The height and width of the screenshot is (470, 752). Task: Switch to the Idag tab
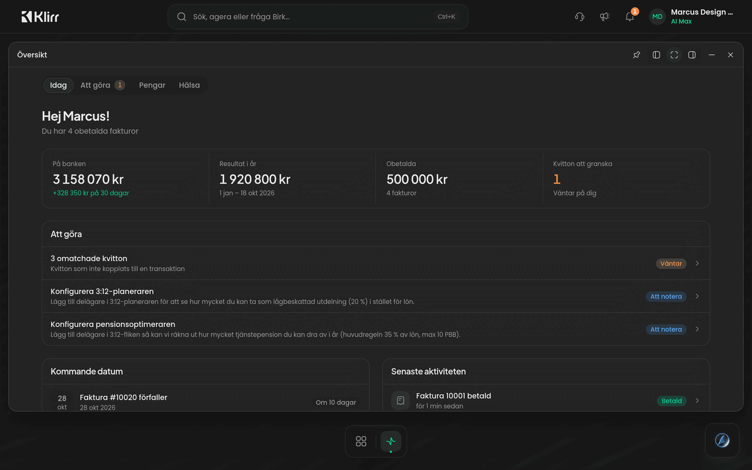(58, 85)
